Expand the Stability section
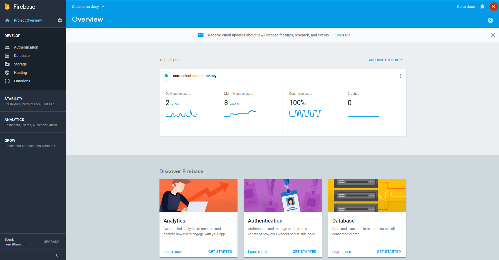 (33, 101)
